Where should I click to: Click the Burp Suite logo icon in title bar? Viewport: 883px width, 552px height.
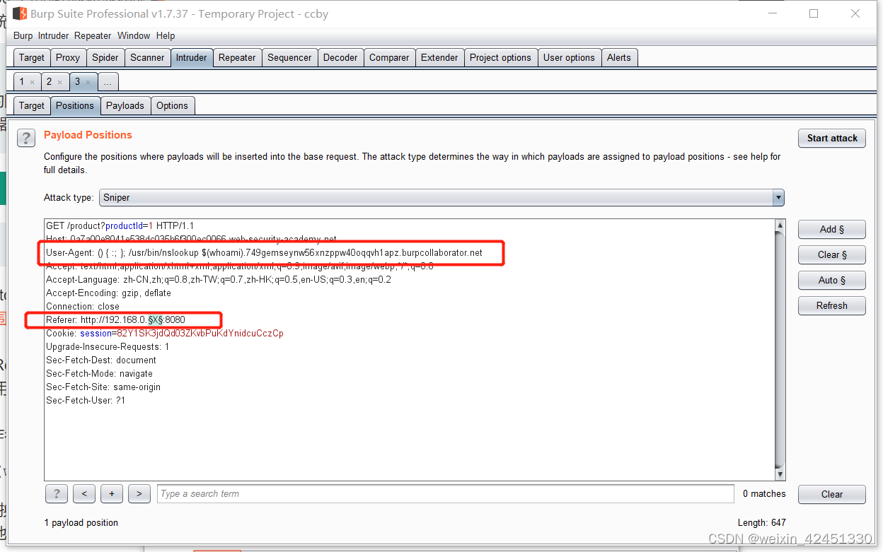pyautogui.click(x=21, y=13)
